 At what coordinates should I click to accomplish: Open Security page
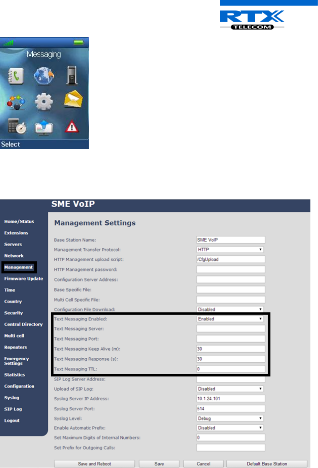[13, 313]
